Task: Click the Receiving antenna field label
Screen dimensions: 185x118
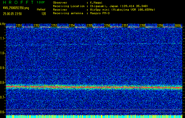Action: [x=68, y=13]
